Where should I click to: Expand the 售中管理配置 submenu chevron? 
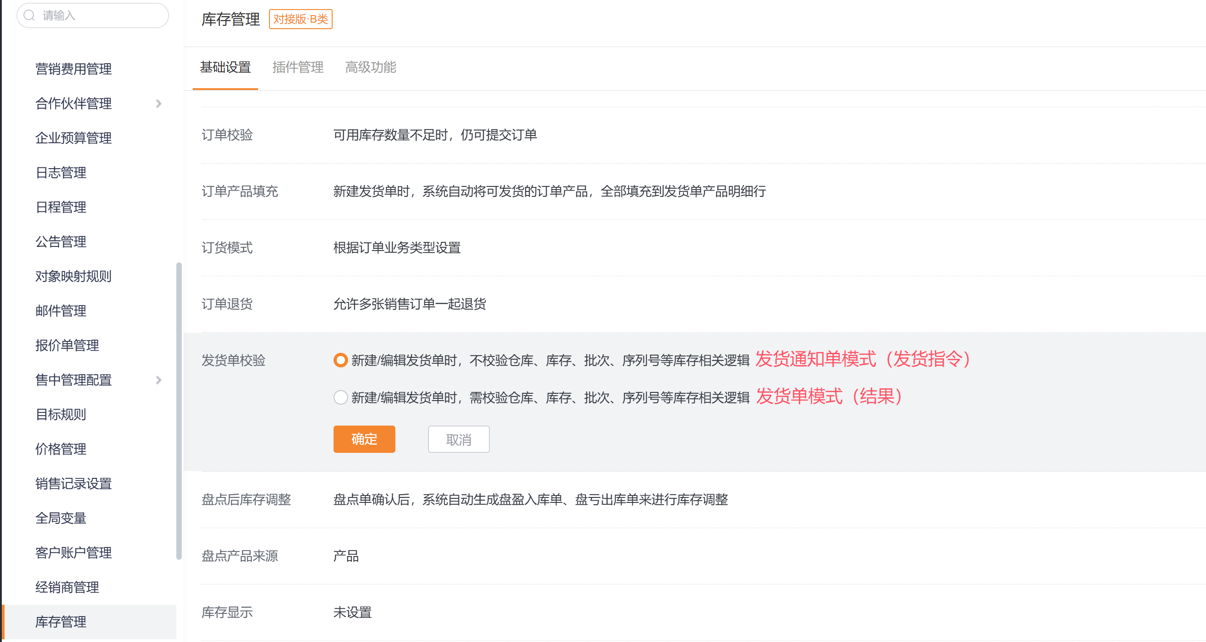(x=159, y=380)
